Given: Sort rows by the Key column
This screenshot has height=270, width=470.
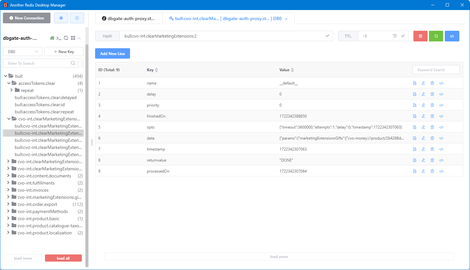Looking at the screenshot, I should 152,70.
